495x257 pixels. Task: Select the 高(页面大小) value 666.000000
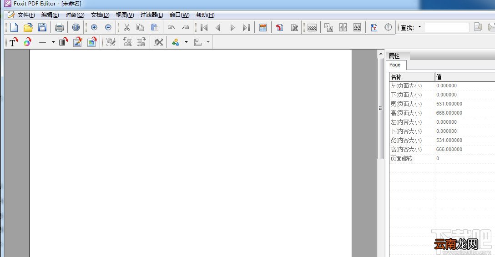pyautogui.click(x=449, y=113)
